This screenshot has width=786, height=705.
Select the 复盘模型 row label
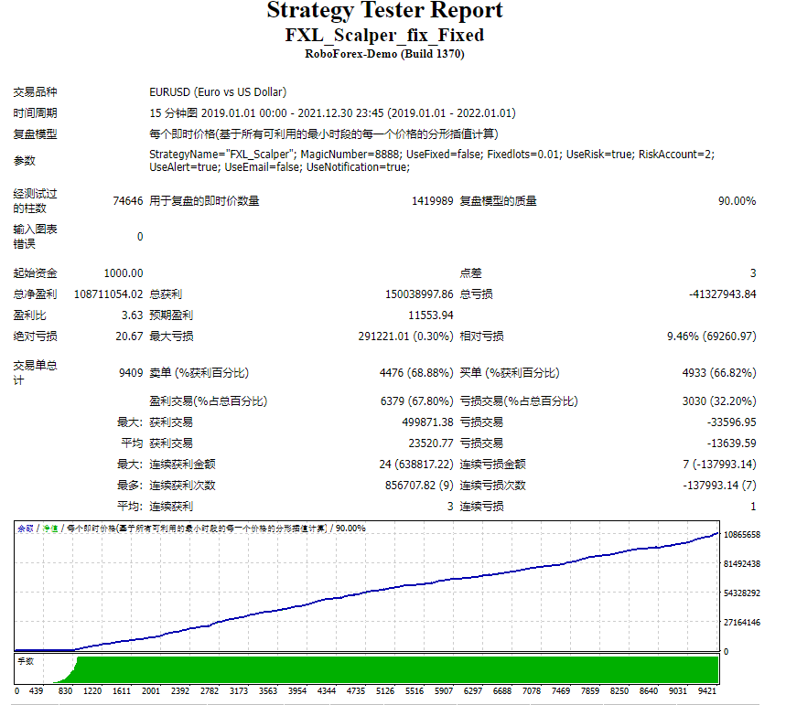tap(35, 134)
